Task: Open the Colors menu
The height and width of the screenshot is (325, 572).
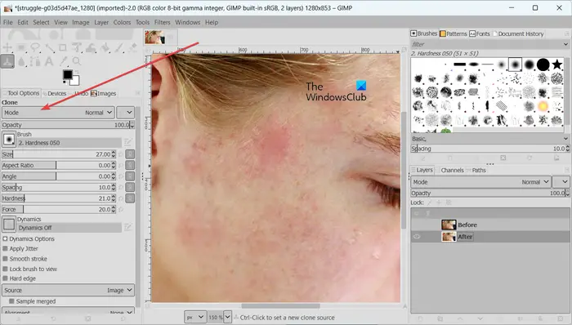Action: pyautogui.click(x=122, y=22)
